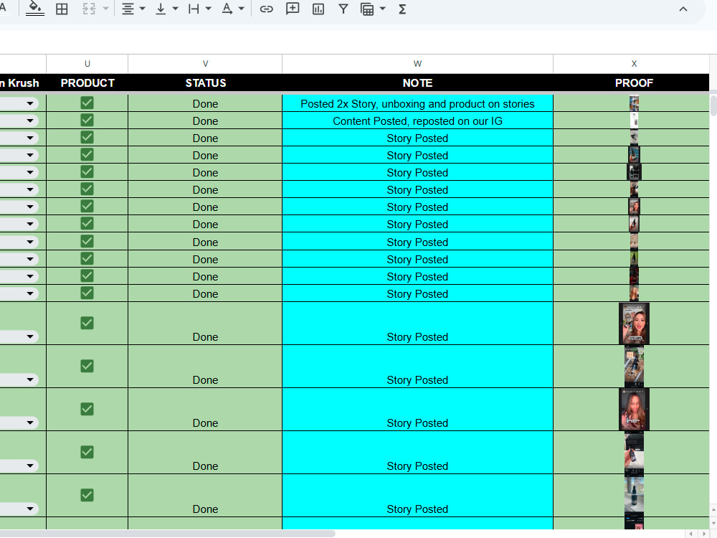717x538 pixels.
Task: Click the vertical align icon
Action: [x=161, y=9]
